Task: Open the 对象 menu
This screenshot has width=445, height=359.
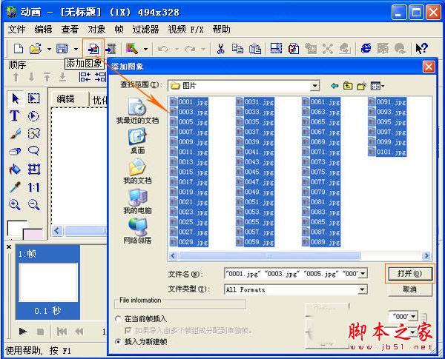Action: [96, 29]
